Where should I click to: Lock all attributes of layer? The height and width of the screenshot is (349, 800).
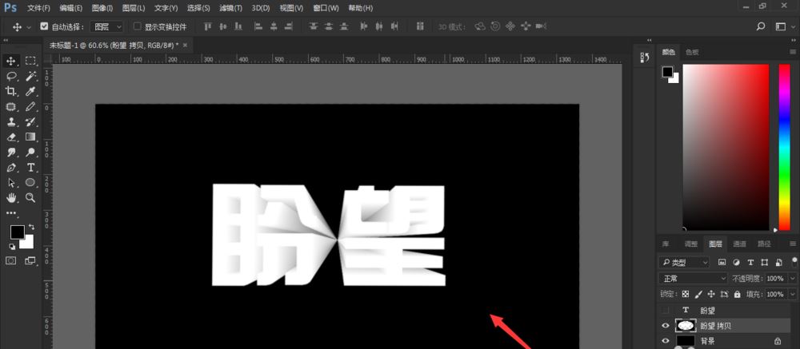click(738, 294)
